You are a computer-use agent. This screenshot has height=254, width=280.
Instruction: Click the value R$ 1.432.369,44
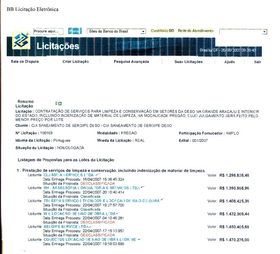click(x=234, y=214)
